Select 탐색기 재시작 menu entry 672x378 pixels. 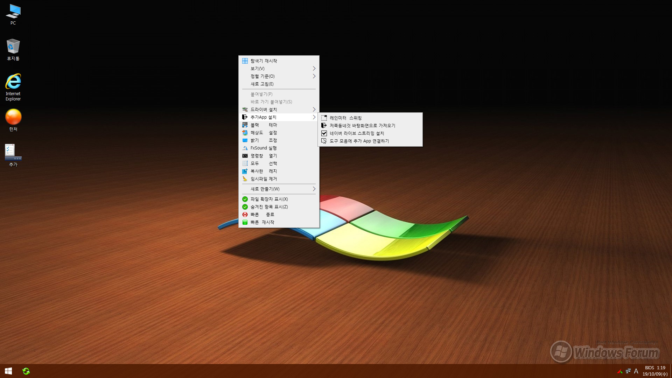point(279,61)
